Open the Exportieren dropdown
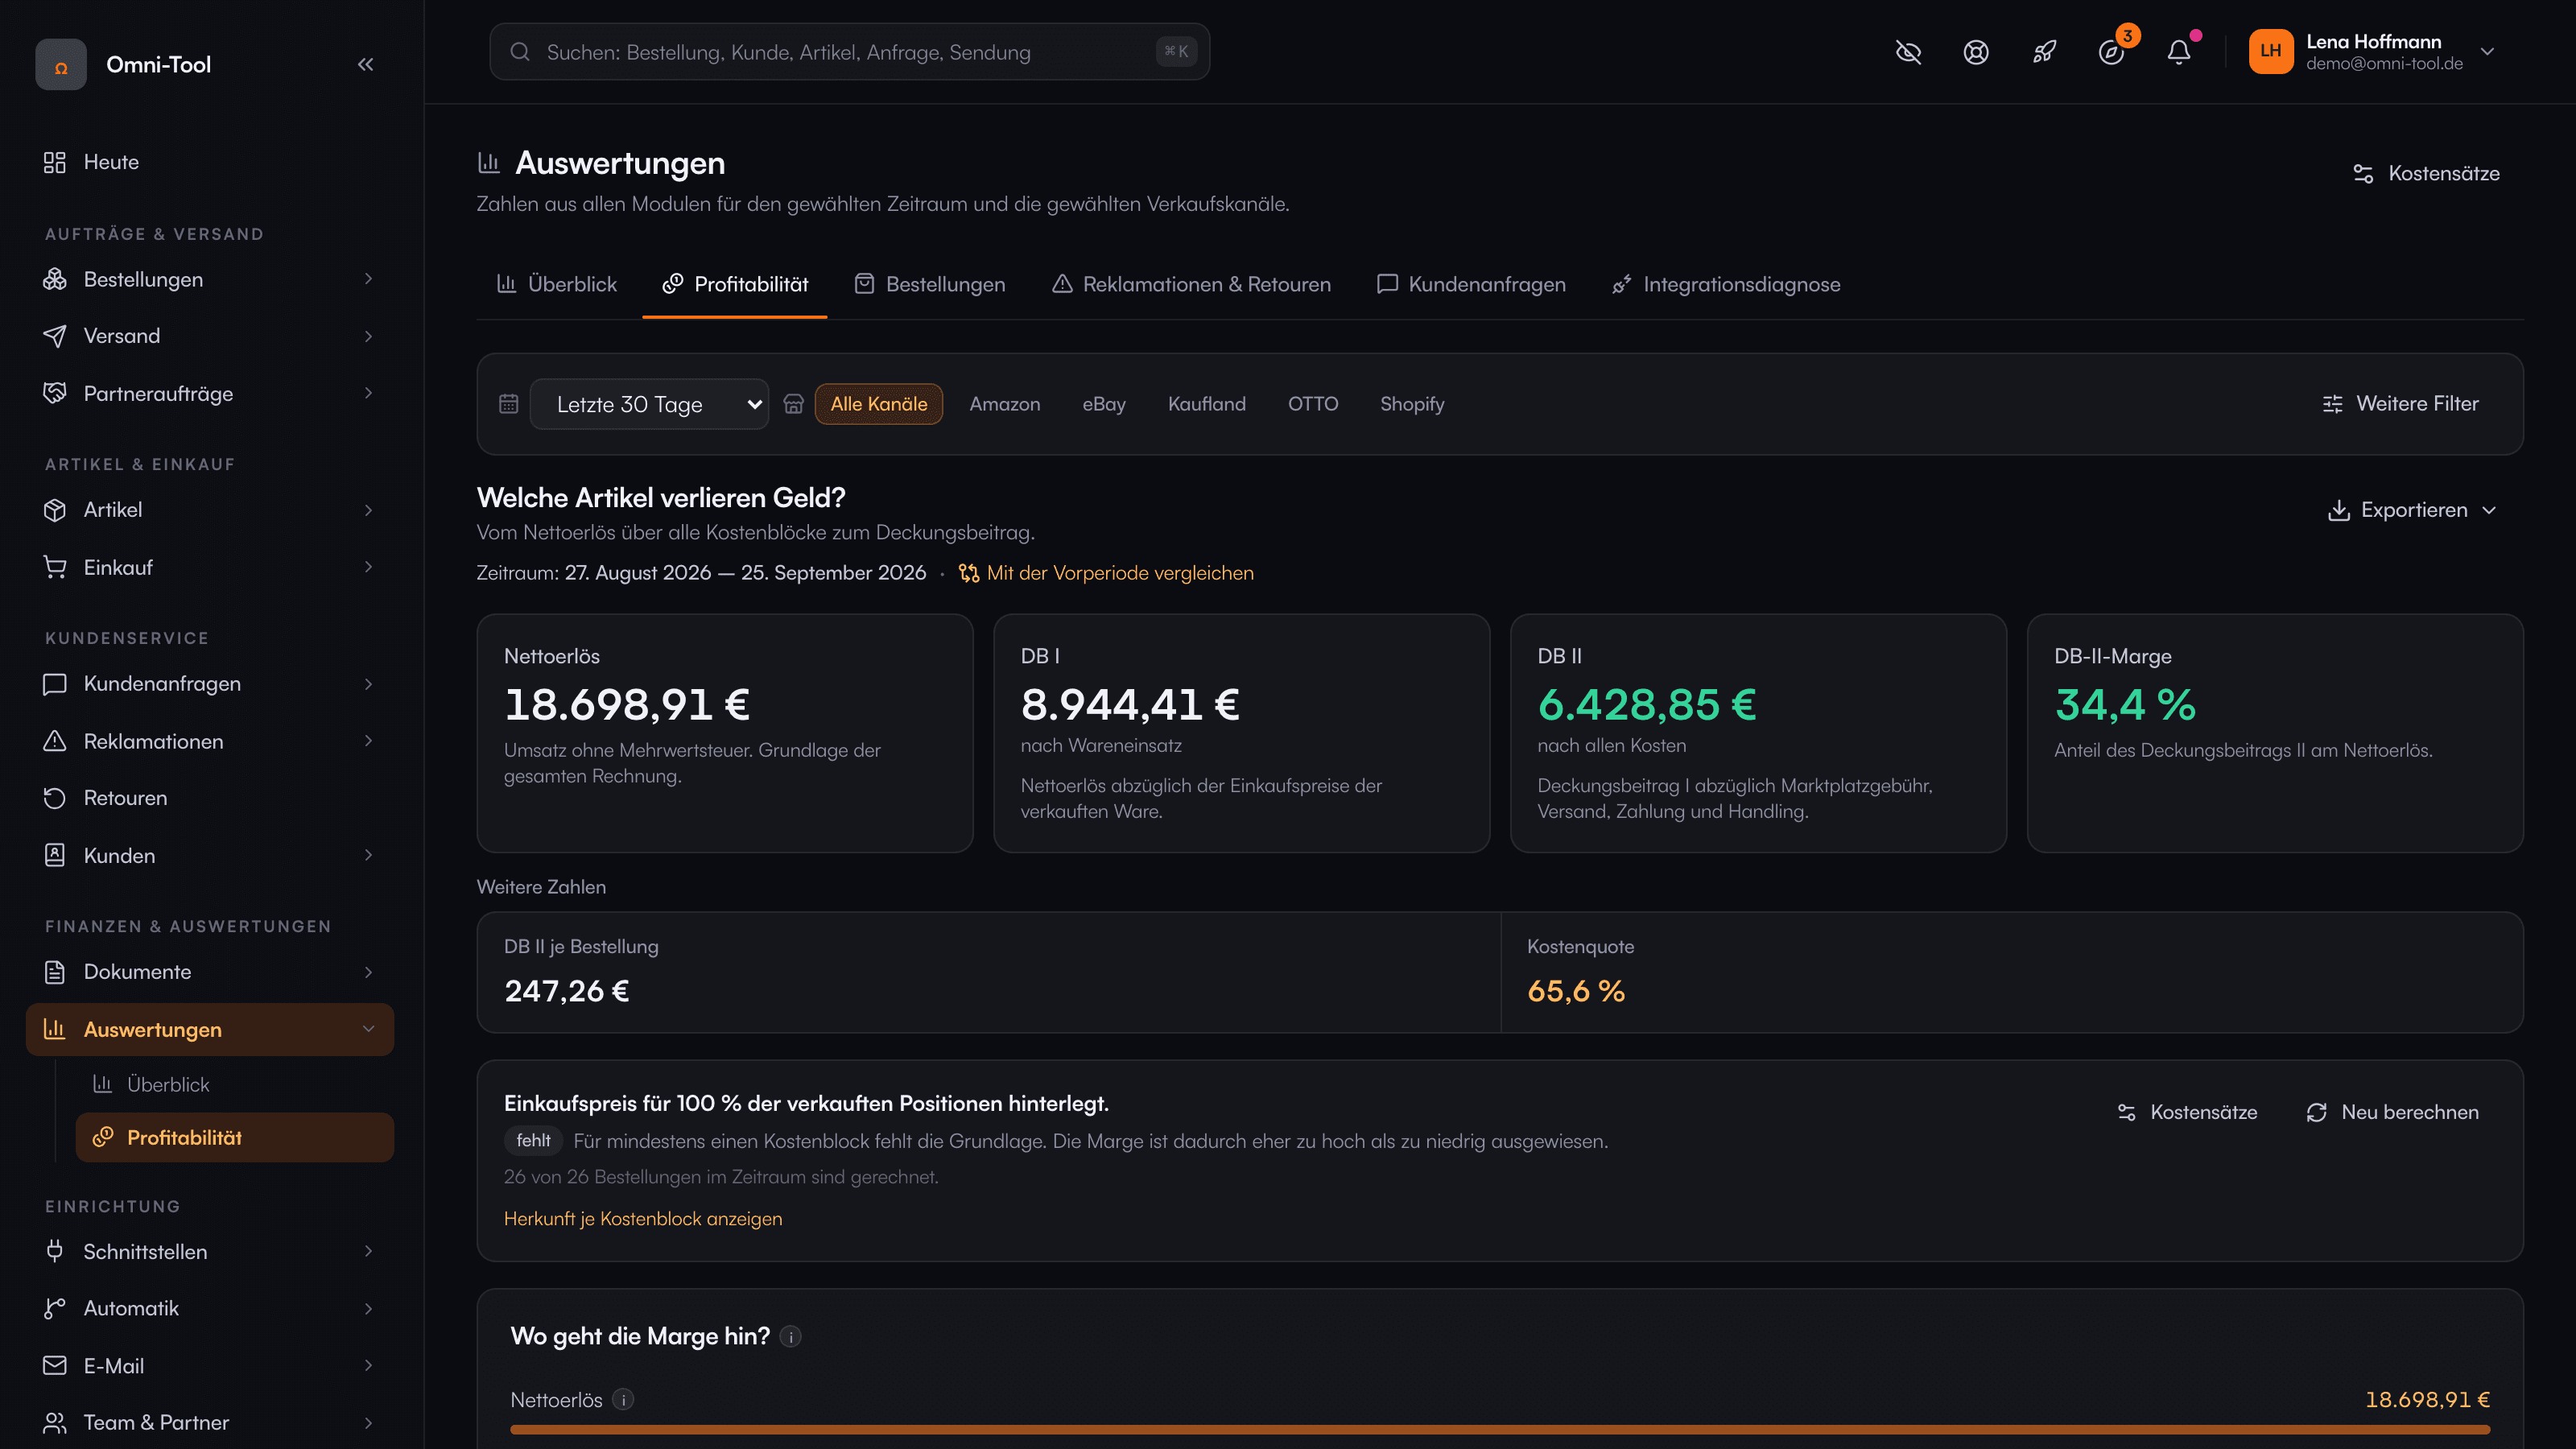This screenshot has height=1449, width=2576. (x=2412, y=510)
